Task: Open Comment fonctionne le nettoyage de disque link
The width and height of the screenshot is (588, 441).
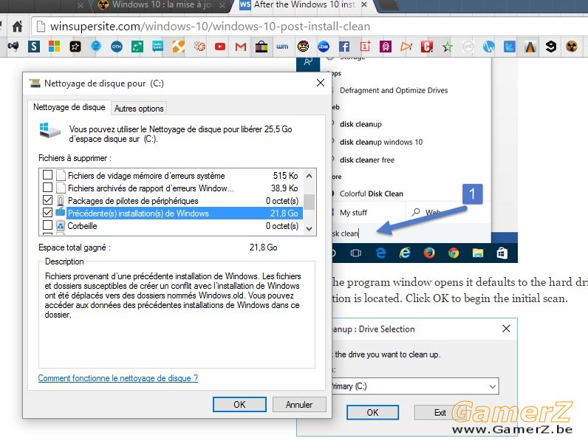Action: click(x=118, y=378)
